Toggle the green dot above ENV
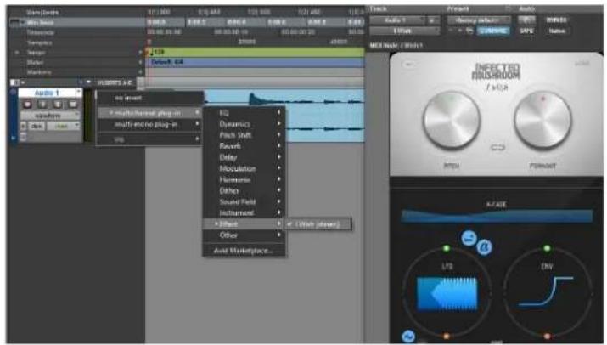This screenshot has height=345, width=607. tap(547, 248)
